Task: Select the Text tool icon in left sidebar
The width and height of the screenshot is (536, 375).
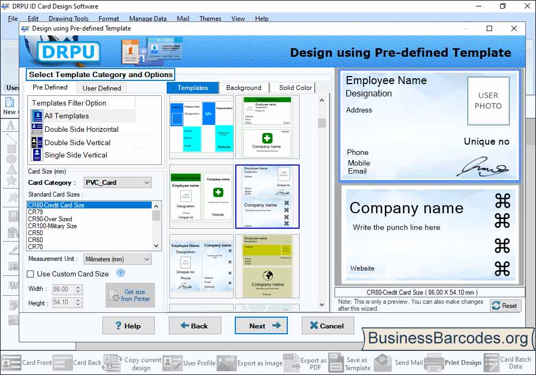Action: pyautogui.click(x=11, y=125)
